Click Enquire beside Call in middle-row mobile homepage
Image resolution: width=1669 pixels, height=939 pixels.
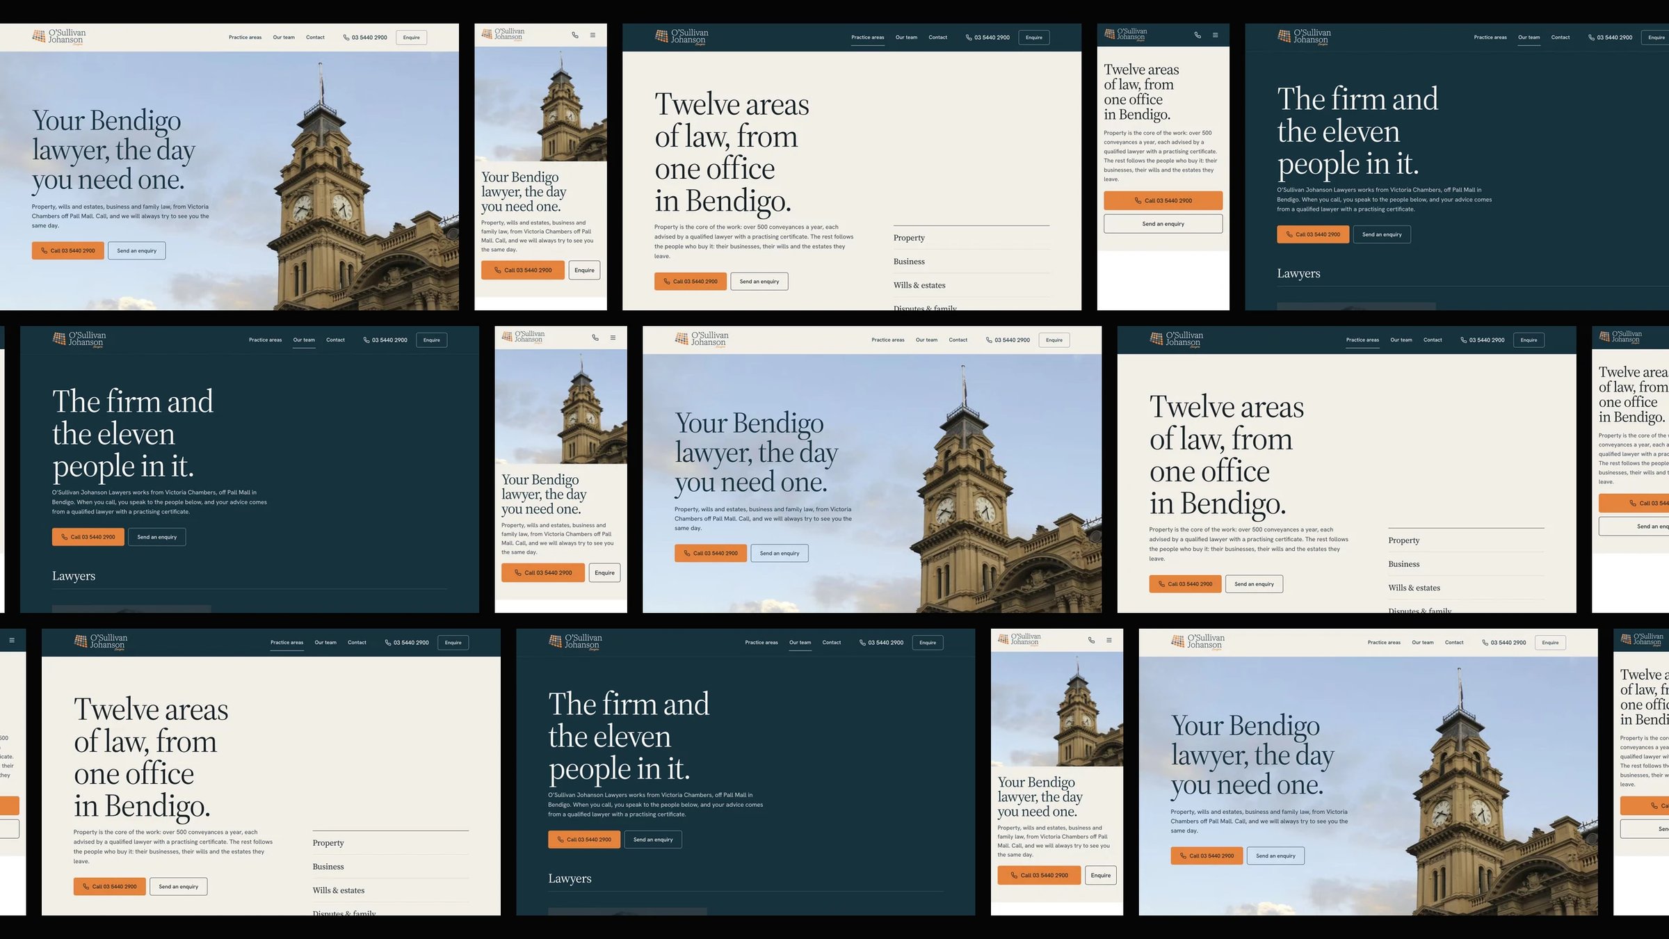click(x=604, y=572)
